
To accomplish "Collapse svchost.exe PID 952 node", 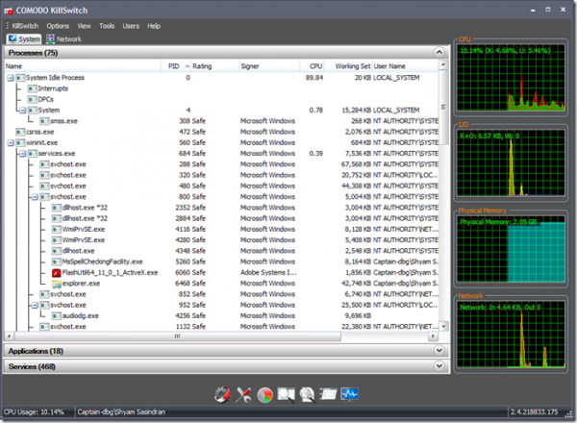I will [35, 306].
